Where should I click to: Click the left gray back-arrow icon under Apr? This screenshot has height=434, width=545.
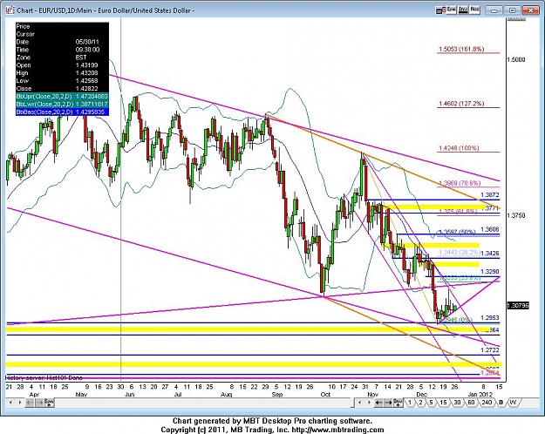[30, 403]
